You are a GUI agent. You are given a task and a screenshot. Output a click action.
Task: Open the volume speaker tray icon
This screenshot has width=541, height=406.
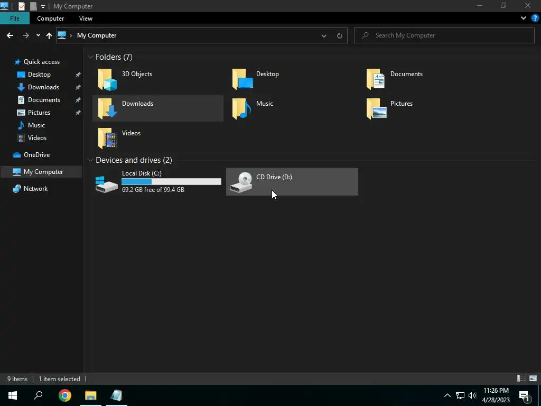tap(472, 395)
